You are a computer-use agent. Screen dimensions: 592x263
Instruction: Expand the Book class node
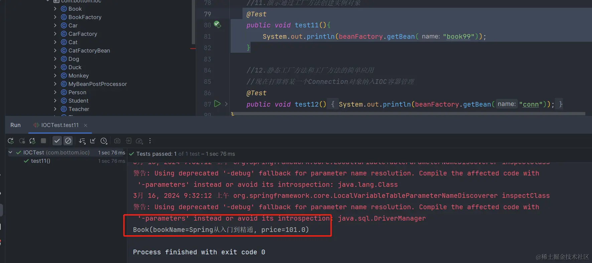[55, 9]
